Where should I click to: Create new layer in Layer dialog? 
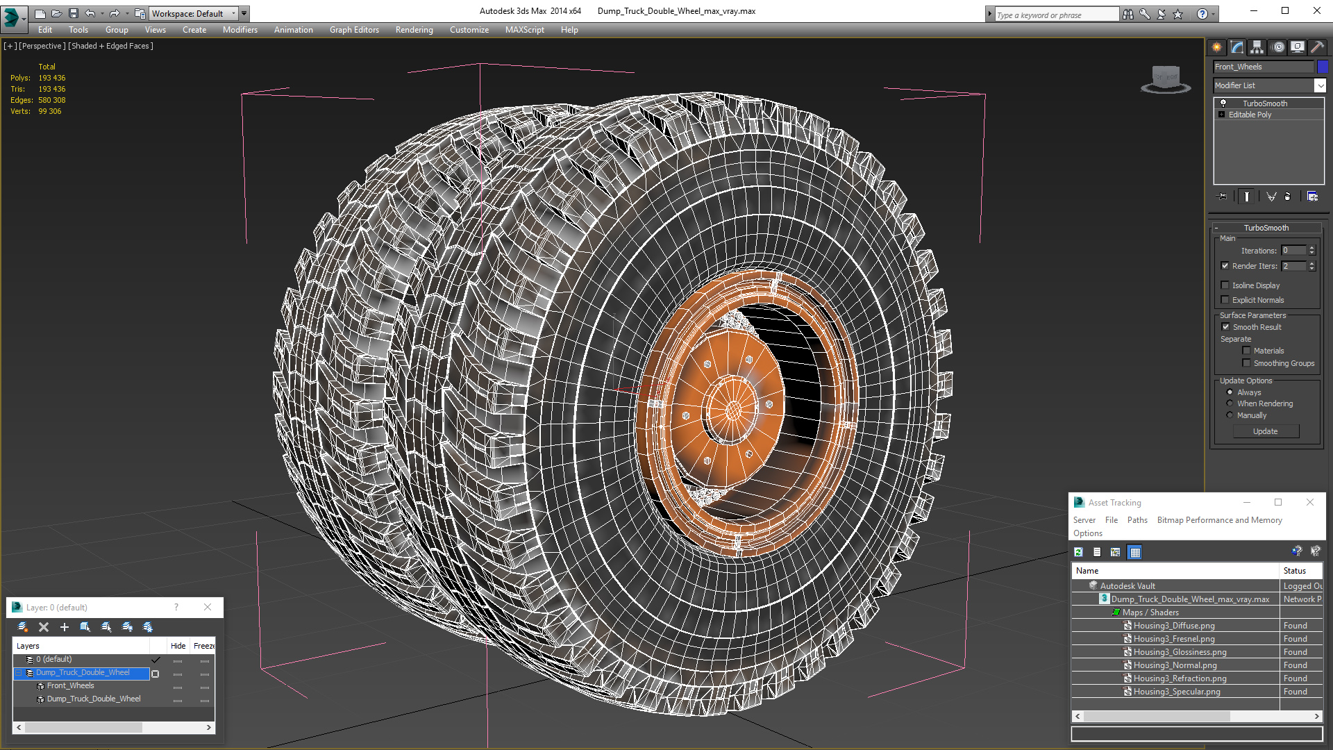23,627
